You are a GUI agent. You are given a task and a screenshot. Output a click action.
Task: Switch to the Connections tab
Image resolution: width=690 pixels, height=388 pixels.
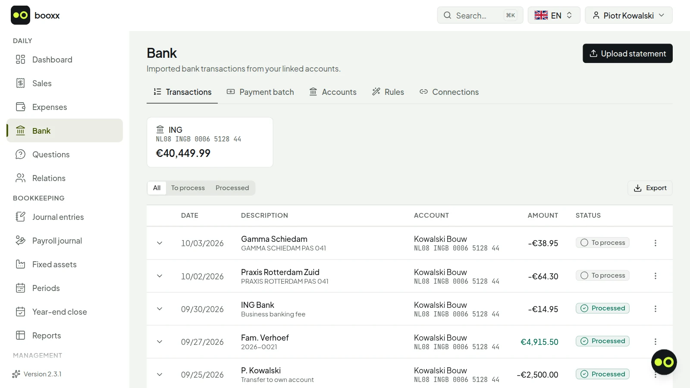point(449,92)
